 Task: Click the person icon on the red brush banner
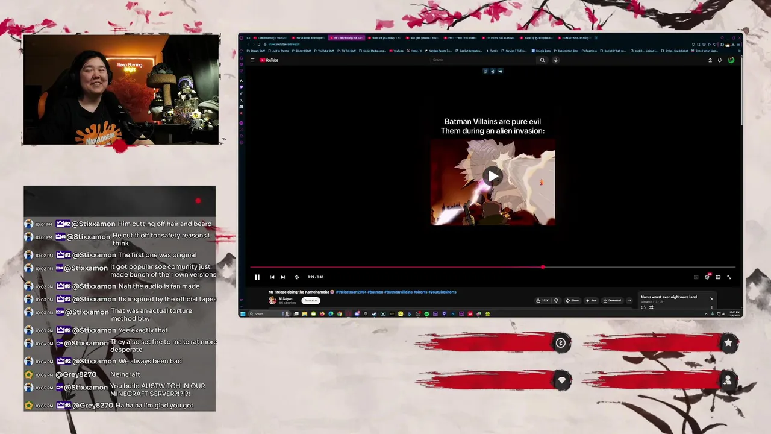tap(728, 380)
